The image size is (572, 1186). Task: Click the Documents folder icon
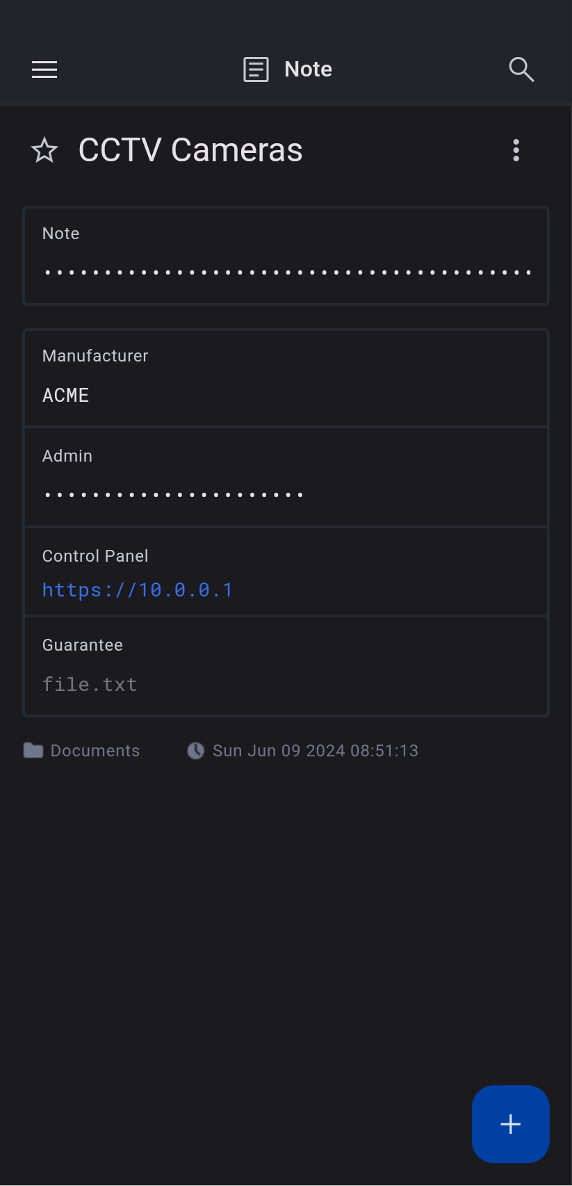[33, 751]
